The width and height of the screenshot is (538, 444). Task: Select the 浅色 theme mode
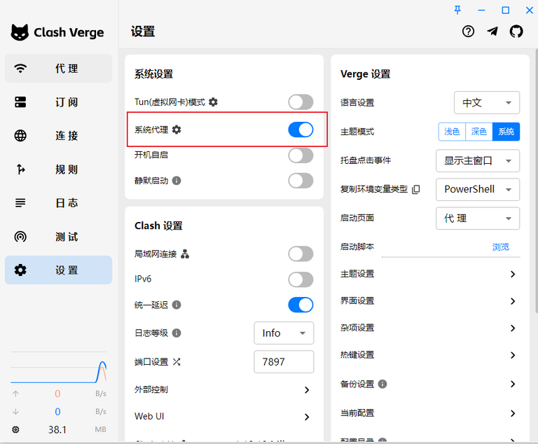click(x=452, y=132)
